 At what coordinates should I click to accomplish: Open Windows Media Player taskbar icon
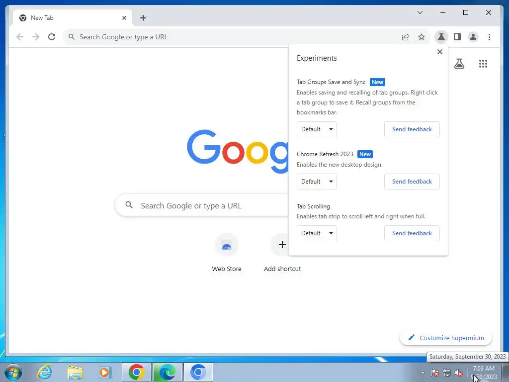105,372
